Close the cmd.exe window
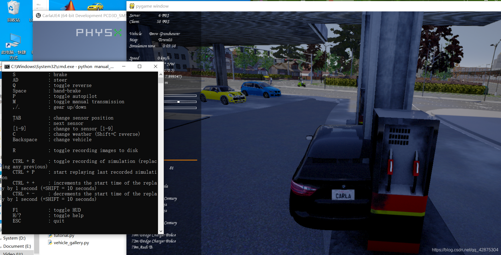Image resolution: width=501 pixels, height=255 pixels. tap(156, 66)
